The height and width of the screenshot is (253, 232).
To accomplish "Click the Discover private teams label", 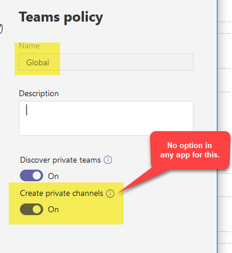I will (60, 160).
